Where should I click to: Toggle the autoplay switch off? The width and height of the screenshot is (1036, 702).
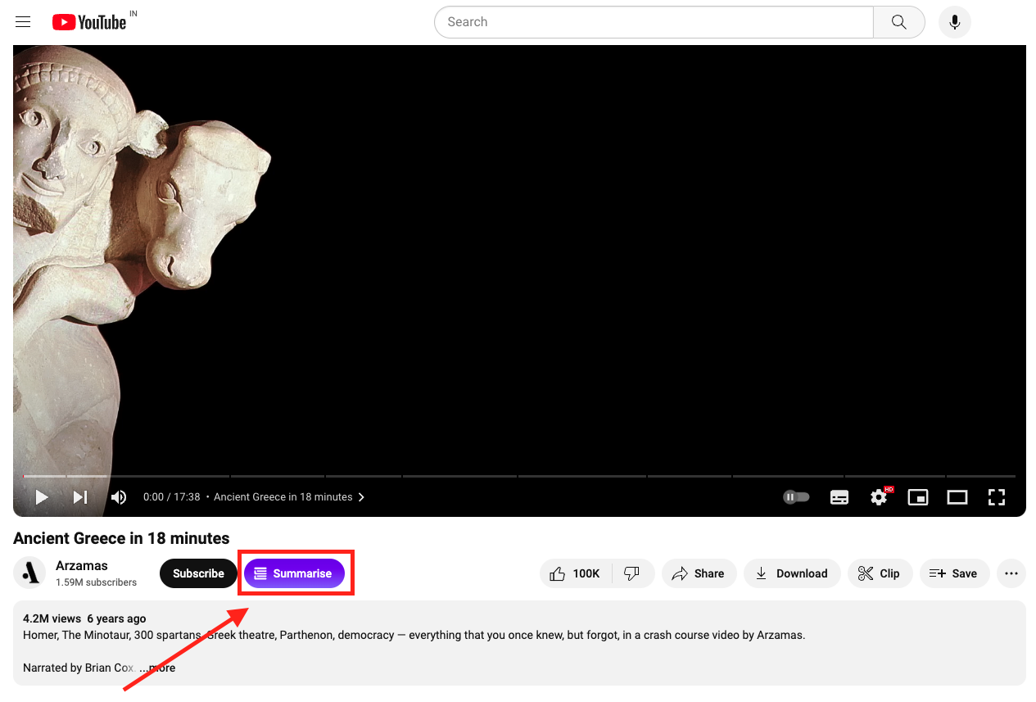(795, 496)
